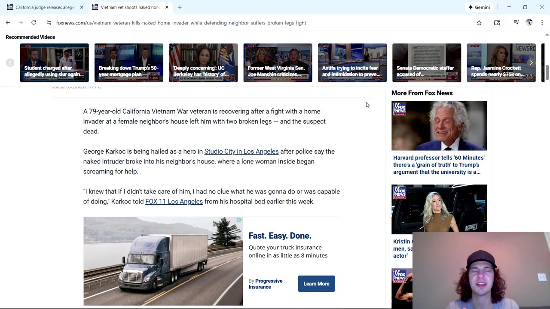Close the Vietnam vet tab
This screenshot has height=309, width=550.
pyautogui.click(x=167, y=7)
